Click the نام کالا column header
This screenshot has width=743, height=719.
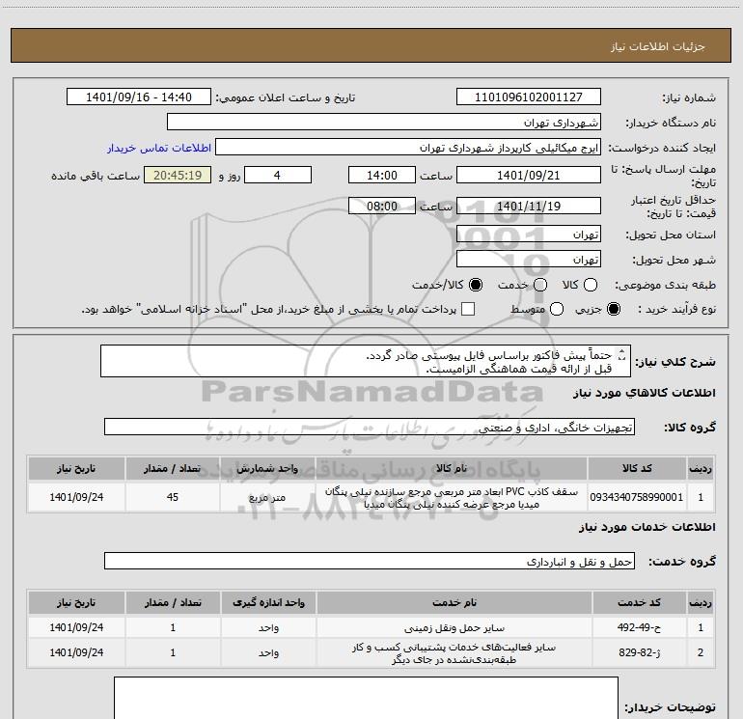coord(452,469)
